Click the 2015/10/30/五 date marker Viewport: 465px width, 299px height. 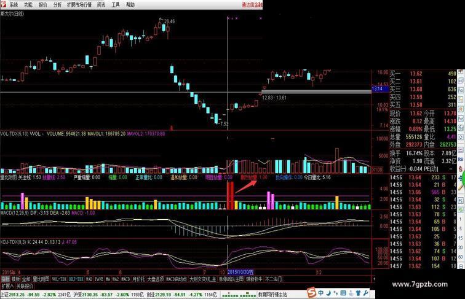(x=240, y=272)
